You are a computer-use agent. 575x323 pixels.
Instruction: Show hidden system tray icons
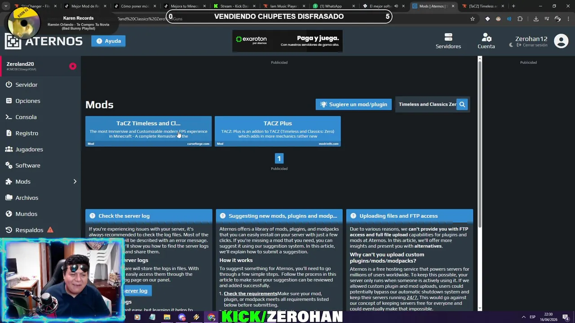523,317
